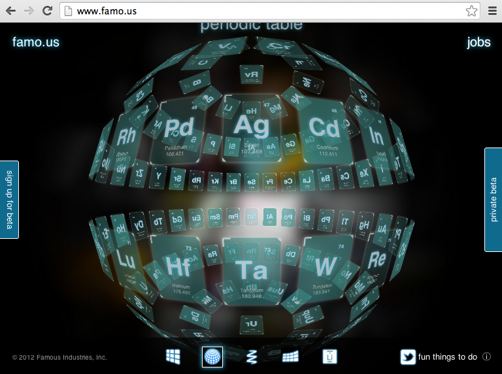Click the famo.us logo link
Image resolution: width=502 pixels, height=374 pixels.
(36, 43)
